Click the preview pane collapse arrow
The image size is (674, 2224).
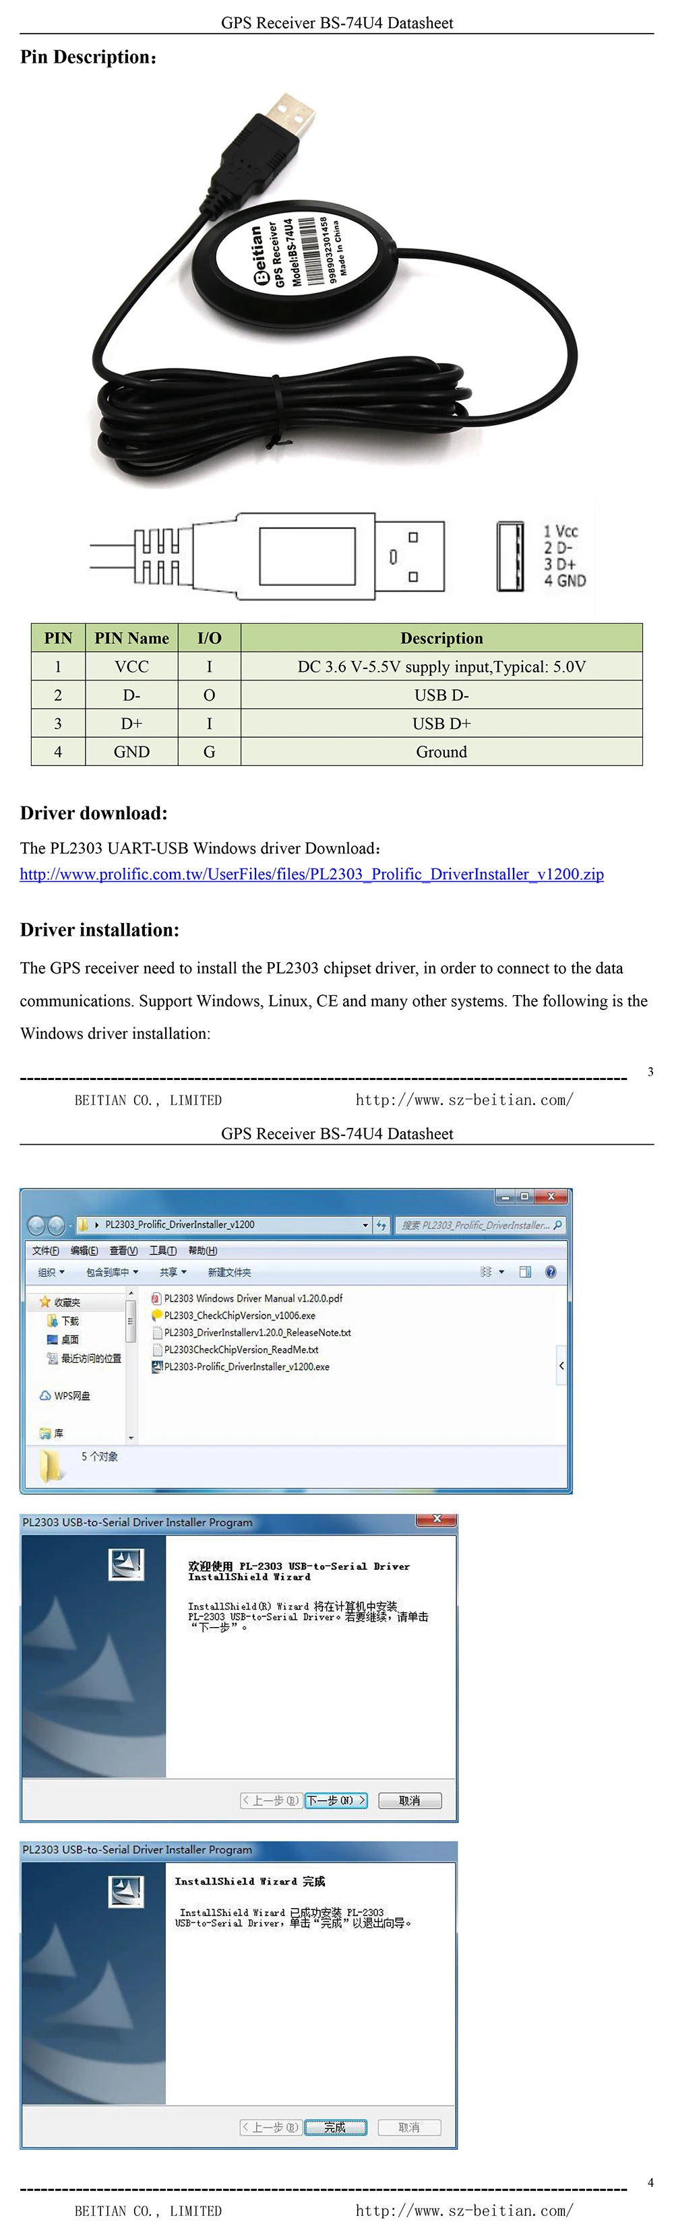[x=561, y=1366]
